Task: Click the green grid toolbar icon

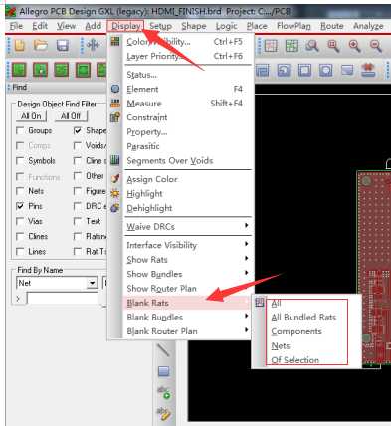Action: [x=292, y=46]
